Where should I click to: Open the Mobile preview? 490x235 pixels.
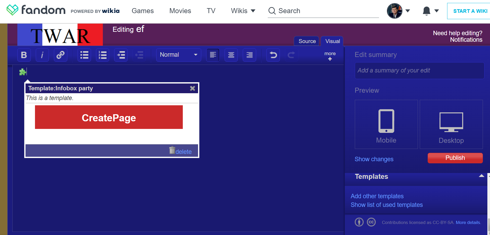(x=386, y=124)
